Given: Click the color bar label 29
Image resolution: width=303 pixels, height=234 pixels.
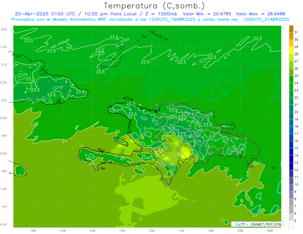Looking at the screenshot, I should 296,47.
